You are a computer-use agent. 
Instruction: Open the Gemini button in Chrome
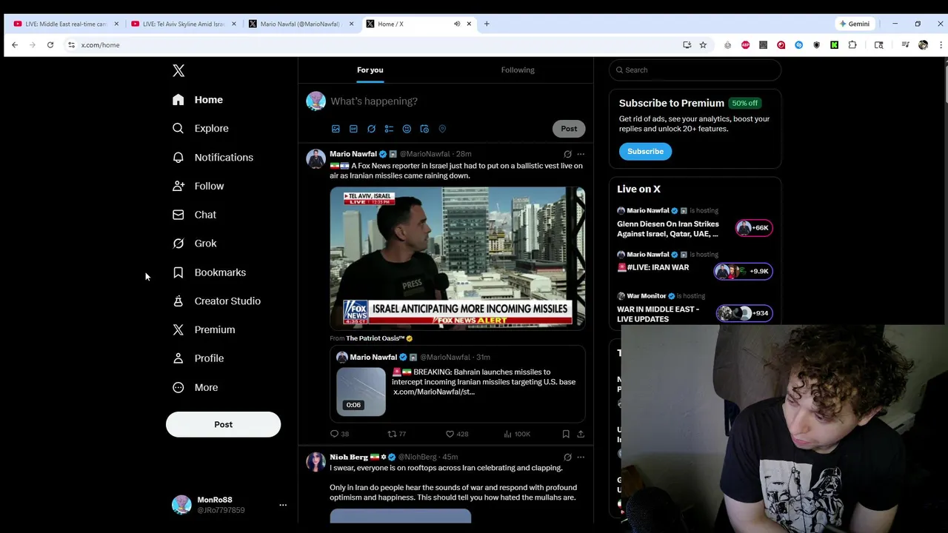(x=855, y=24)
